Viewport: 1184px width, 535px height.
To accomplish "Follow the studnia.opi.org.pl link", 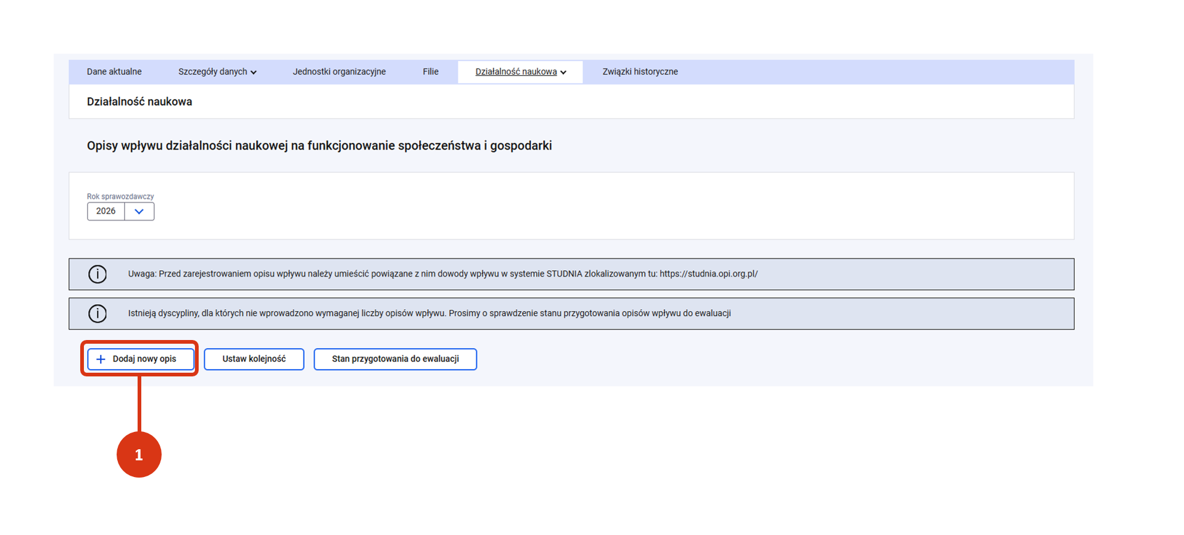I will click(708, 274).
